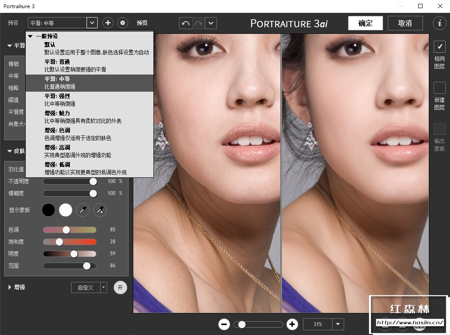The image size is (450, 335).
Task: Click the preset name field 平滑: 中等
Action: pos(57,23)
